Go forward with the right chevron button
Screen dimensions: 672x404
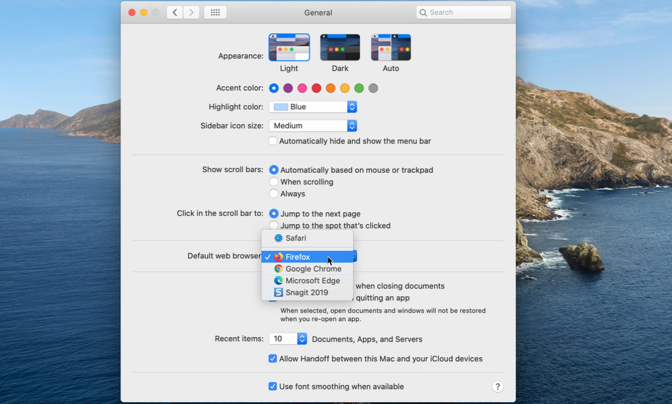[x=191, y=12]
